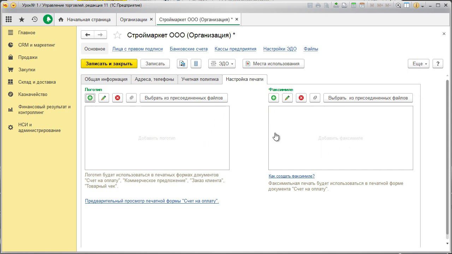Click the Добавить логотип image area

point(157,138)
